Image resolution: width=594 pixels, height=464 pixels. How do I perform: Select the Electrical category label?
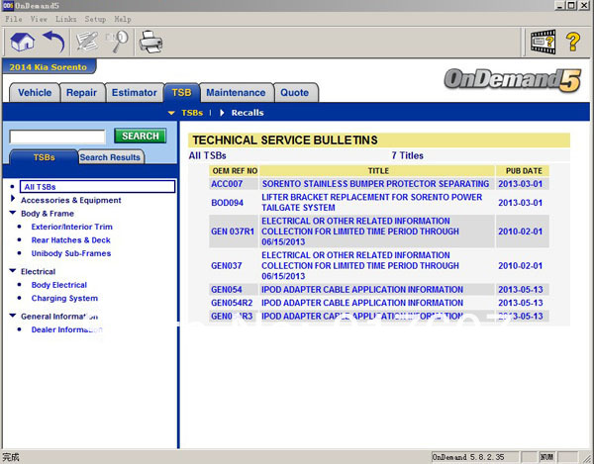click(x=38, y=272)
